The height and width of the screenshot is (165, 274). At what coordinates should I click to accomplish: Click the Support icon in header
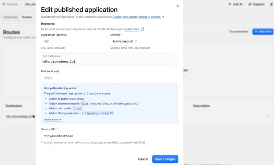coord(250,4)
